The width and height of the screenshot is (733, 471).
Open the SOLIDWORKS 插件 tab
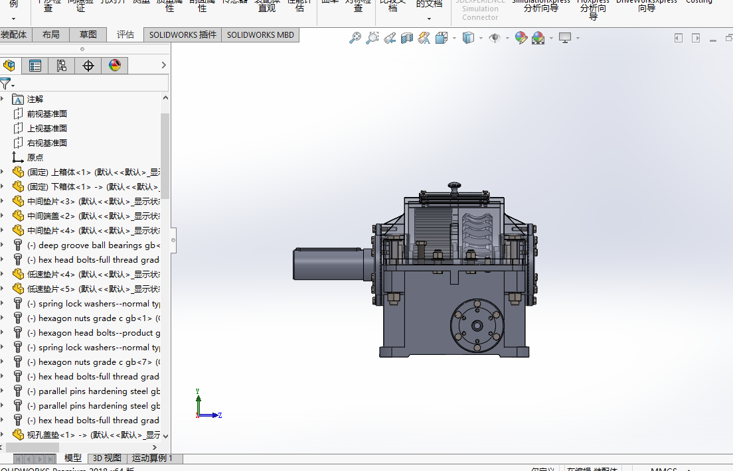point(183,34)
